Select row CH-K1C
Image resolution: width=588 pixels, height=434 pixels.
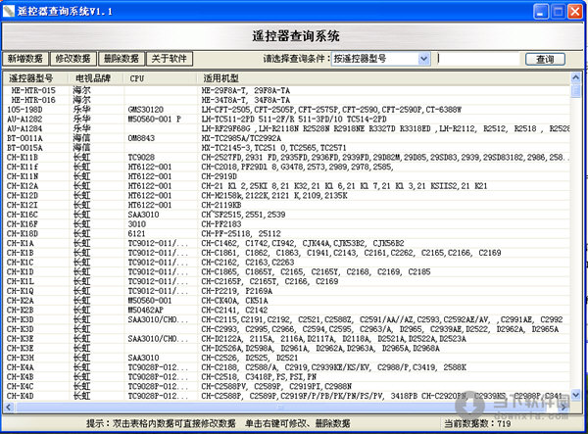coord(286,263)
